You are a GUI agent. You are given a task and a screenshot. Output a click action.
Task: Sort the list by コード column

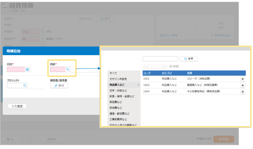click(x=147, y=73)
